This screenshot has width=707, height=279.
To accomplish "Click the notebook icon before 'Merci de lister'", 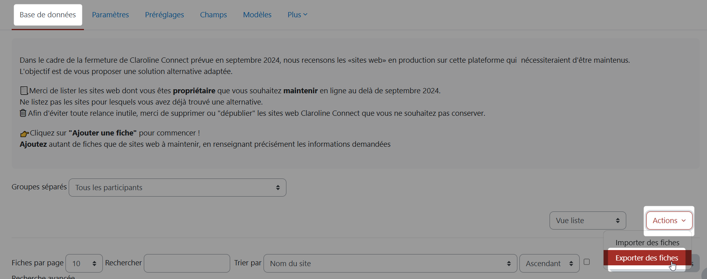I will coord(24,91).
